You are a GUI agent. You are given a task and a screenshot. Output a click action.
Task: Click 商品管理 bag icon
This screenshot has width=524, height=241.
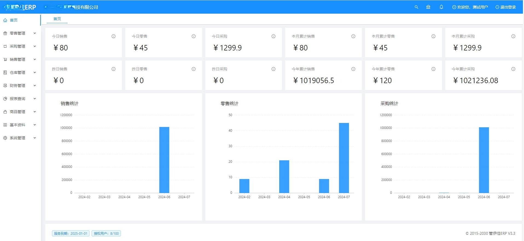pyautogui.click(x=5, y=112)
